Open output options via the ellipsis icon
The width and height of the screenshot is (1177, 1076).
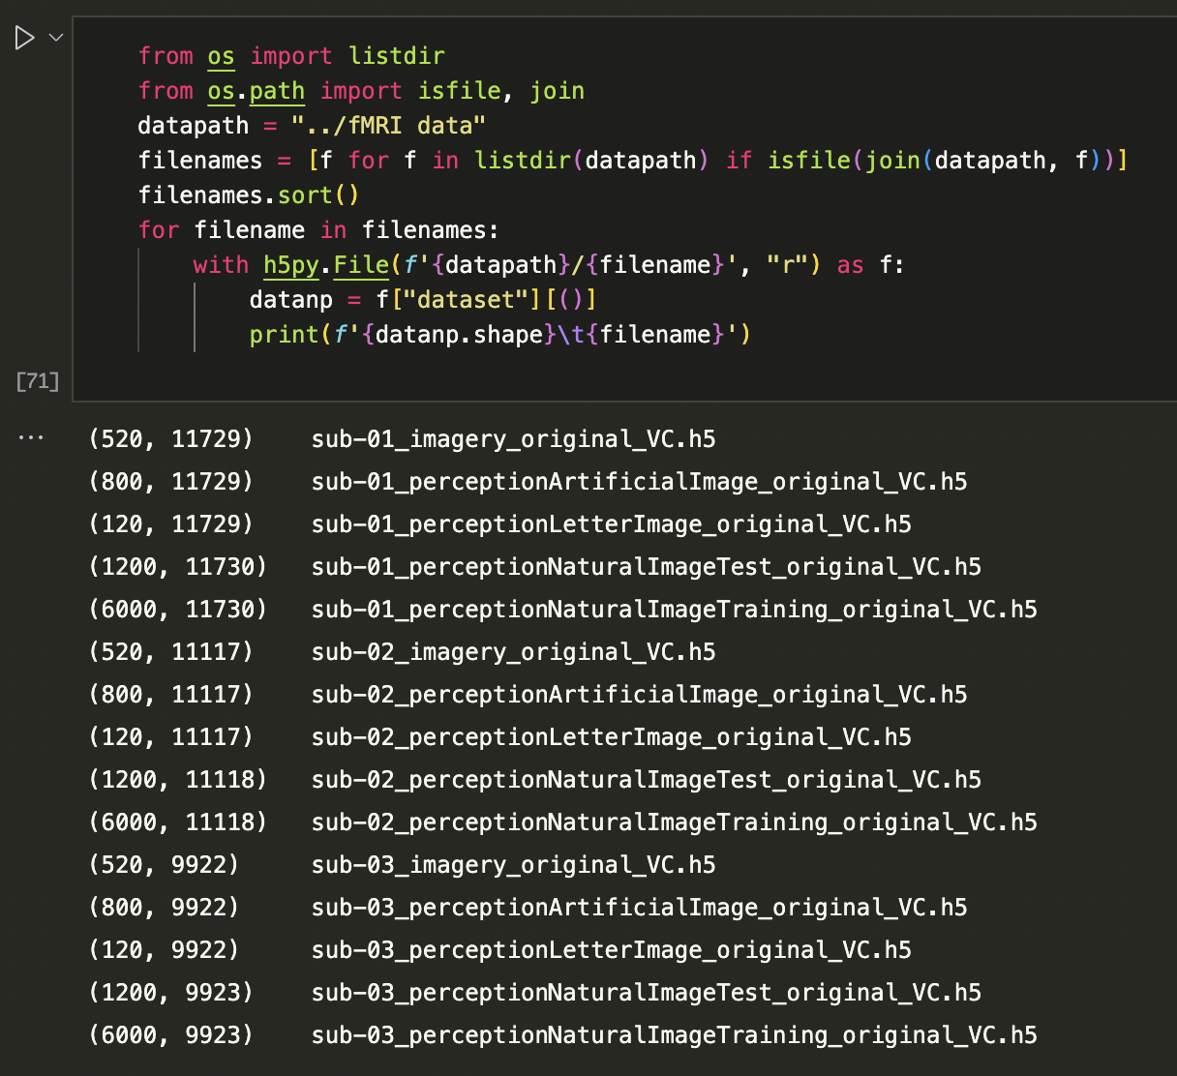point(30,436)
